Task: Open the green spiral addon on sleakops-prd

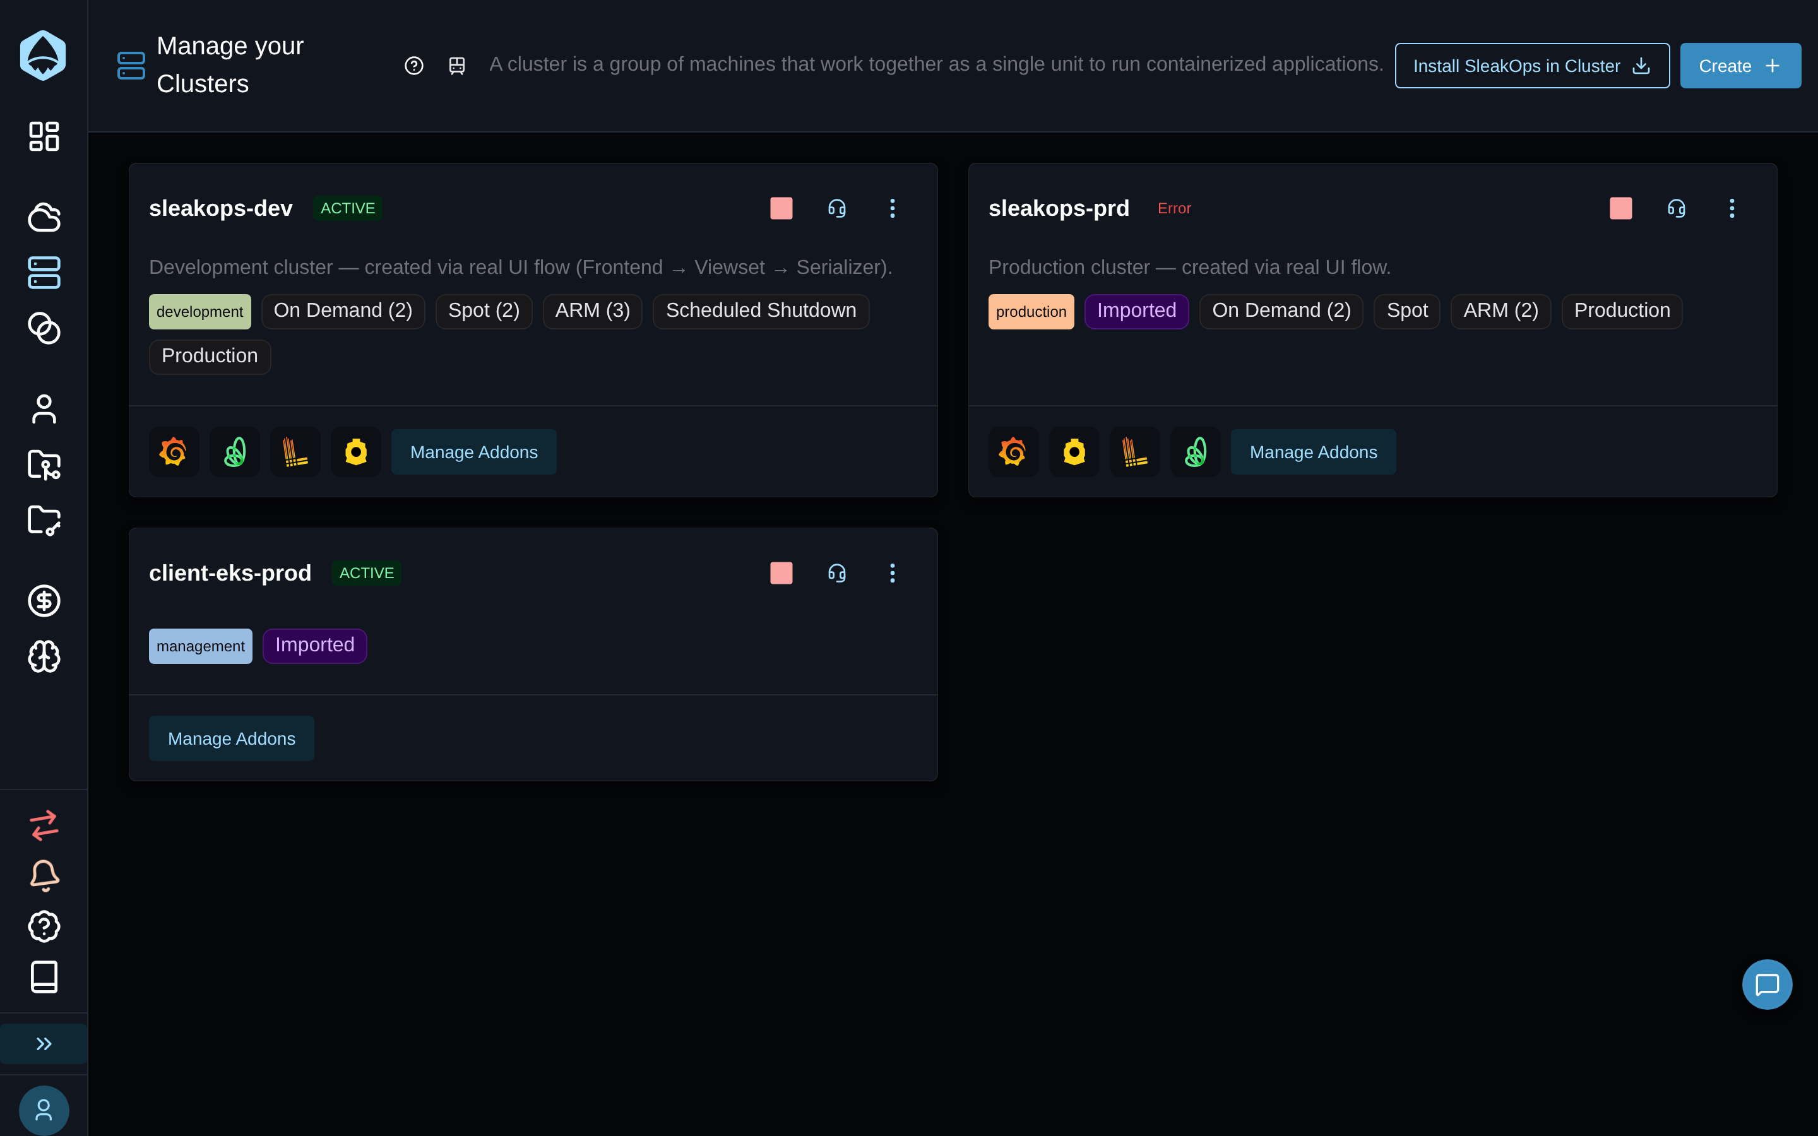Action: (x=1195, y=453)
